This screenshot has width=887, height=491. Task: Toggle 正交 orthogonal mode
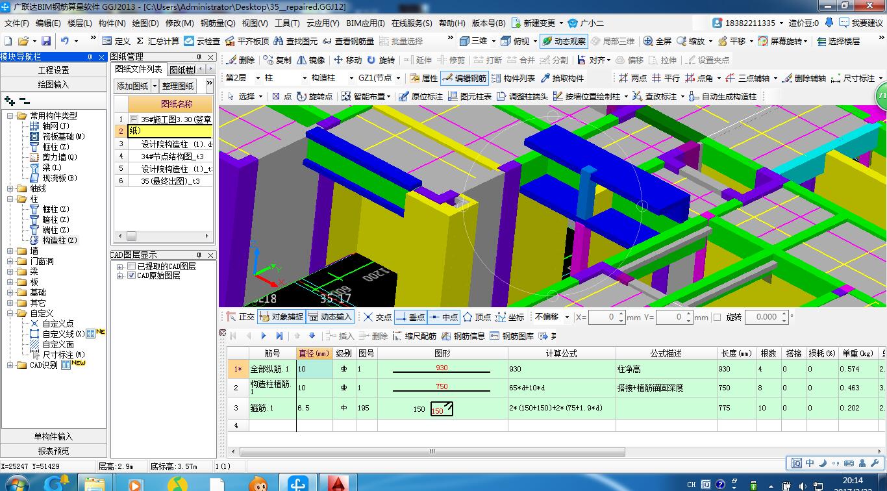(x=240, y=317)
